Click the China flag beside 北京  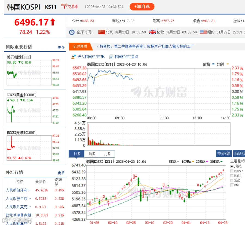click(102, 32)
